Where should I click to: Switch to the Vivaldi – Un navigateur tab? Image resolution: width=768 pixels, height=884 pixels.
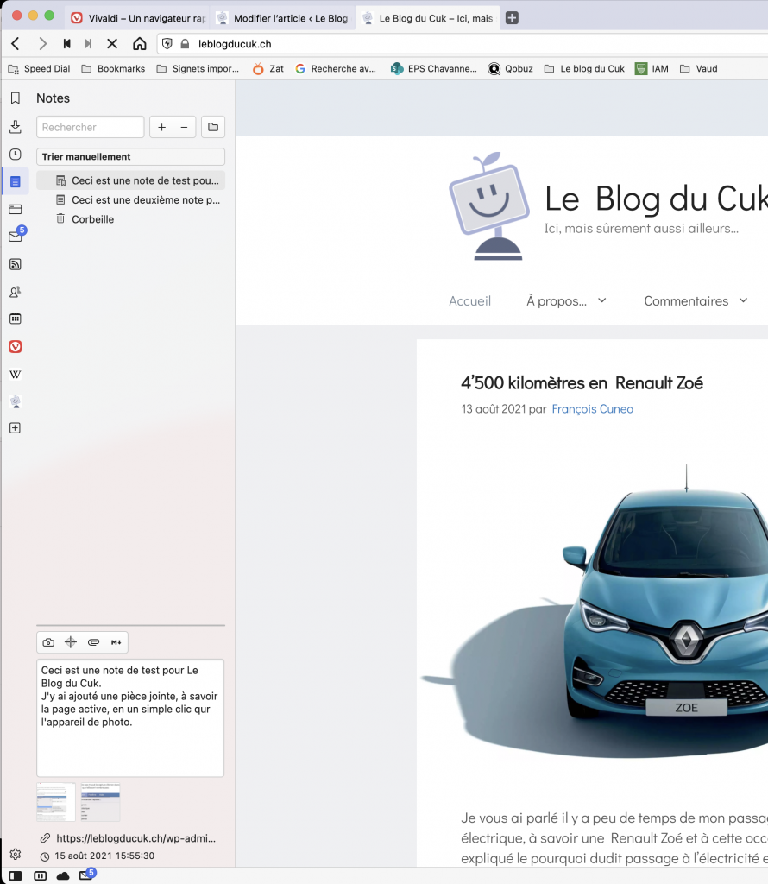point(137,18)
